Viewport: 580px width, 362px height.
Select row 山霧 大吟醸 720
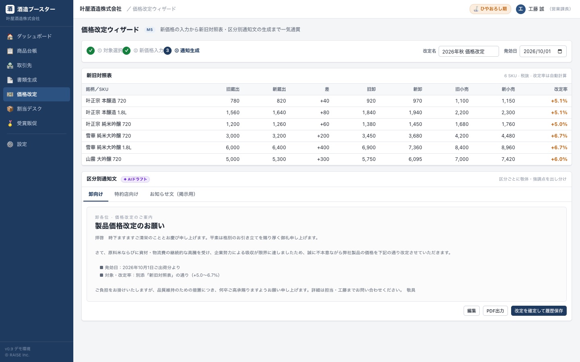point(327,159)
